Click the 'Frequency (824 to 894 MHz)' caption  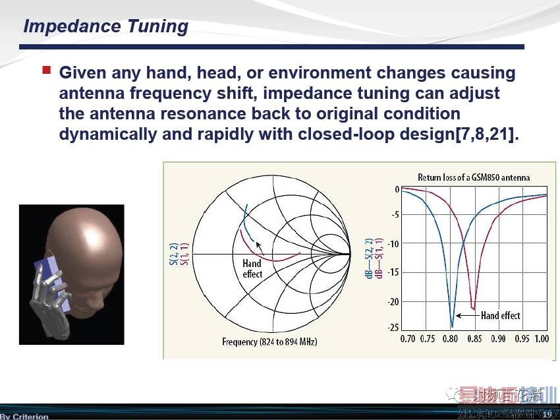point(269,342)
